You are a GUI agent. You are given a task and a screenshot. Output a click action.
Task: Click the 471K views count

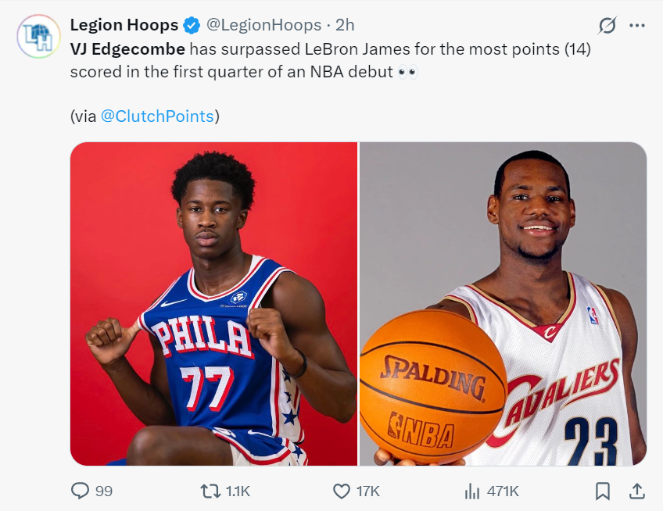click(503, 491)
